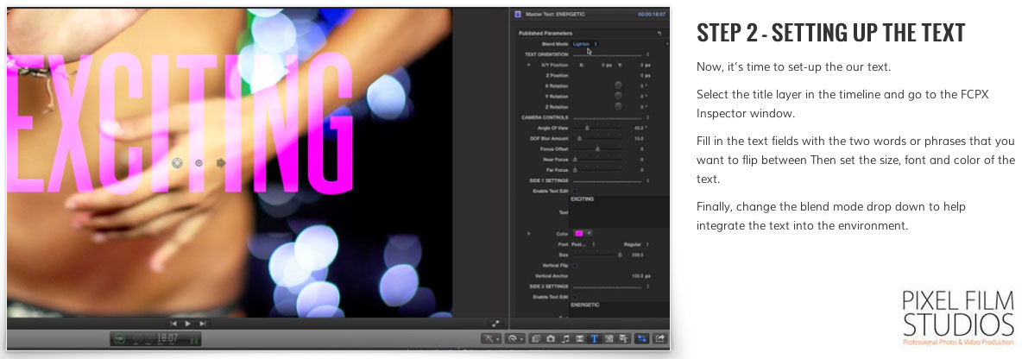Play the clip in the viewer
This screenshot has width=1028, height=359.
click(188, 324)
